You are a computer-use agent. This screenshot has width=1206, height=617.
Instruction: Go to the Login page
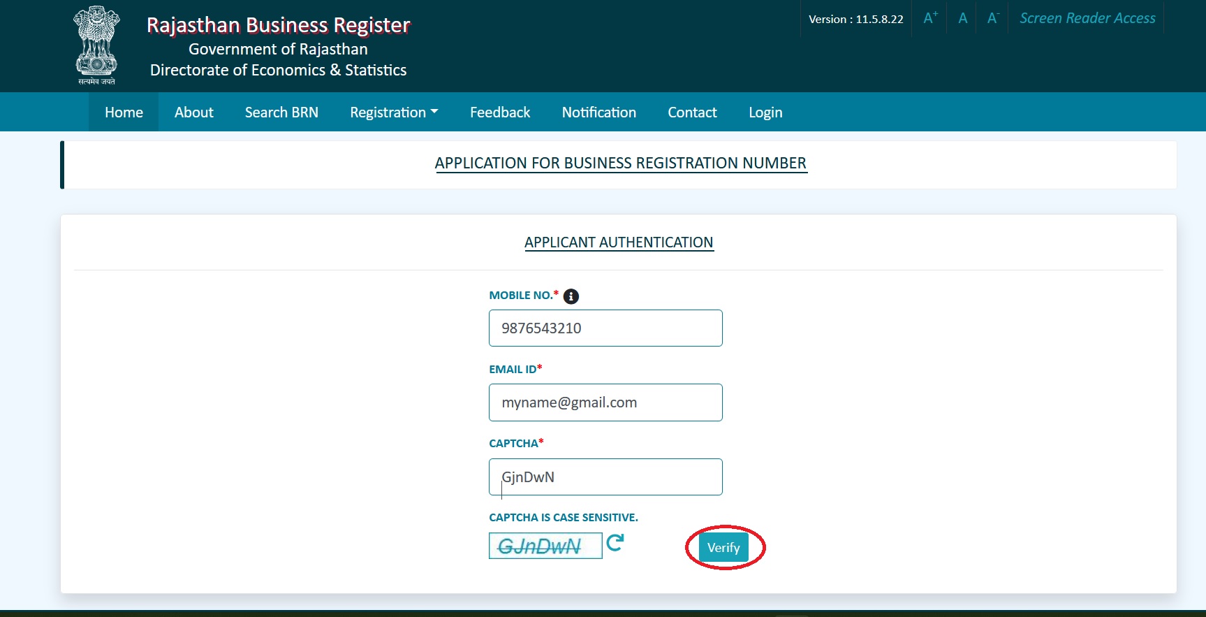point(765,112)
